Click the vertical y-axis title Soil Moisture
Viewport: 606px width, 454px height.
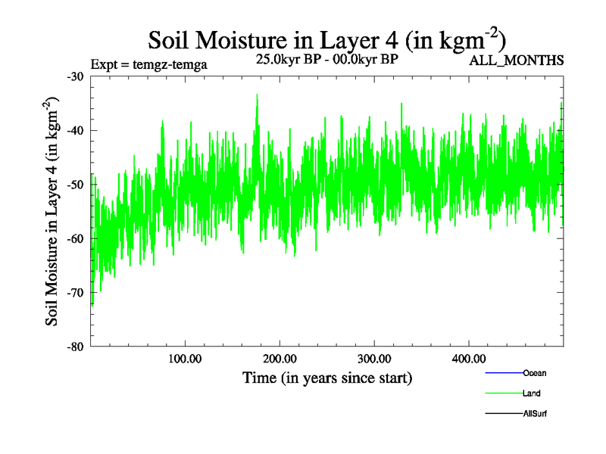tap(55, 212)
